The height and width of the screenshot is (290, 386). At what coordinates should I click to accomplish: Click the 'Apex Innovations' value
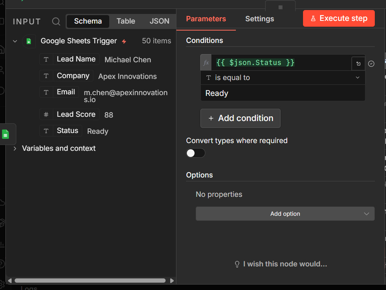click(127, 77)
